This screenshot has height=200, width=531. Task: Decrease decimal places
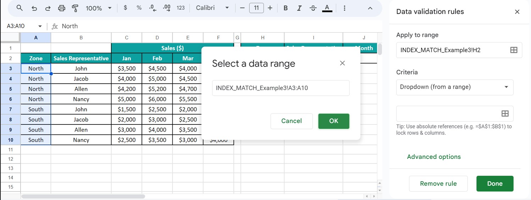coord(153,8)
